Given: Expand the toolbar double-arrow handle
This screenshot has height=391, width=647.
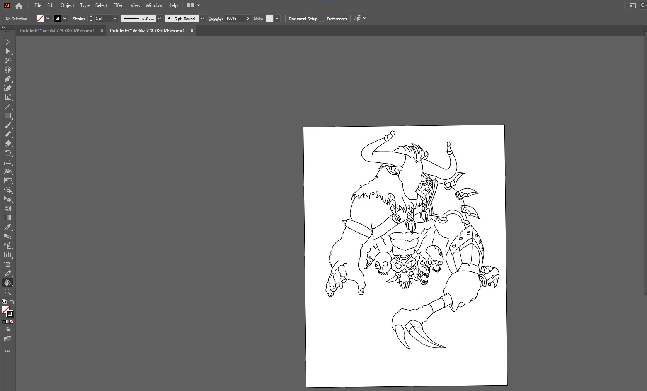Looking at the screenshot, I should click(x=3, y=27).
